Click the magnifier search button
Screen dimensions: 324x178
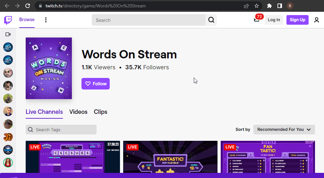point(211,20)
